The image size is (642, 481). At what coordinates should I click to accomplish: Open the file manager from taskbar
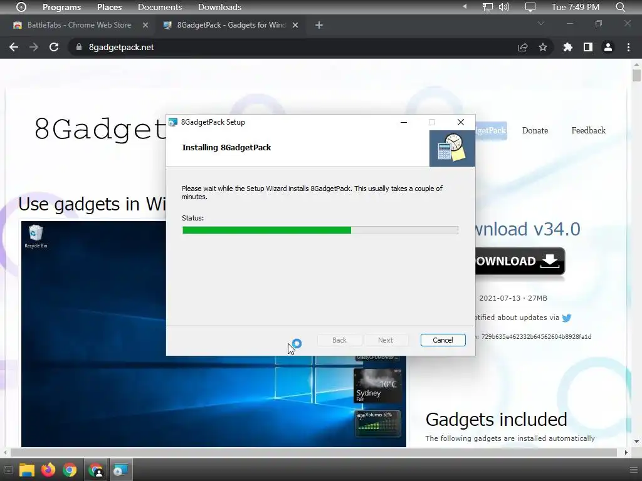click(x=26, y=470)
